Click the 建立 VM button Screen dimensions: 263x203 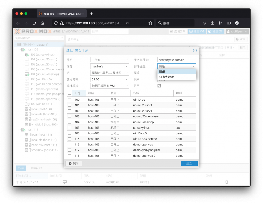pos(197,31)
